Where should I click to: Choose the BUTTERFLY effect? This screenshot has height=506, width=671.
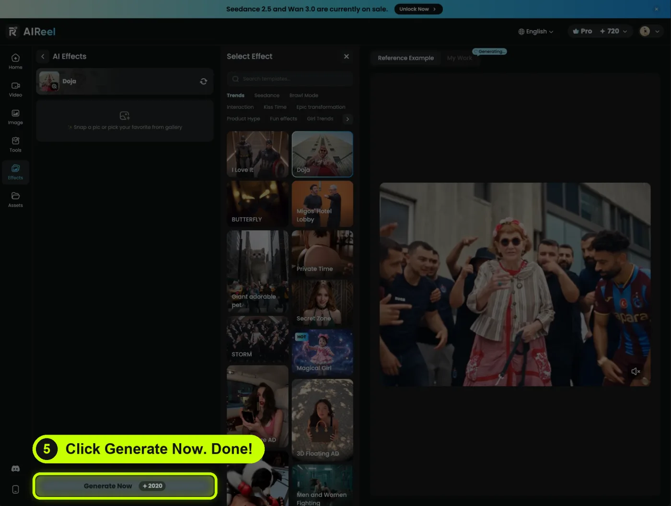tap(257, 204)
